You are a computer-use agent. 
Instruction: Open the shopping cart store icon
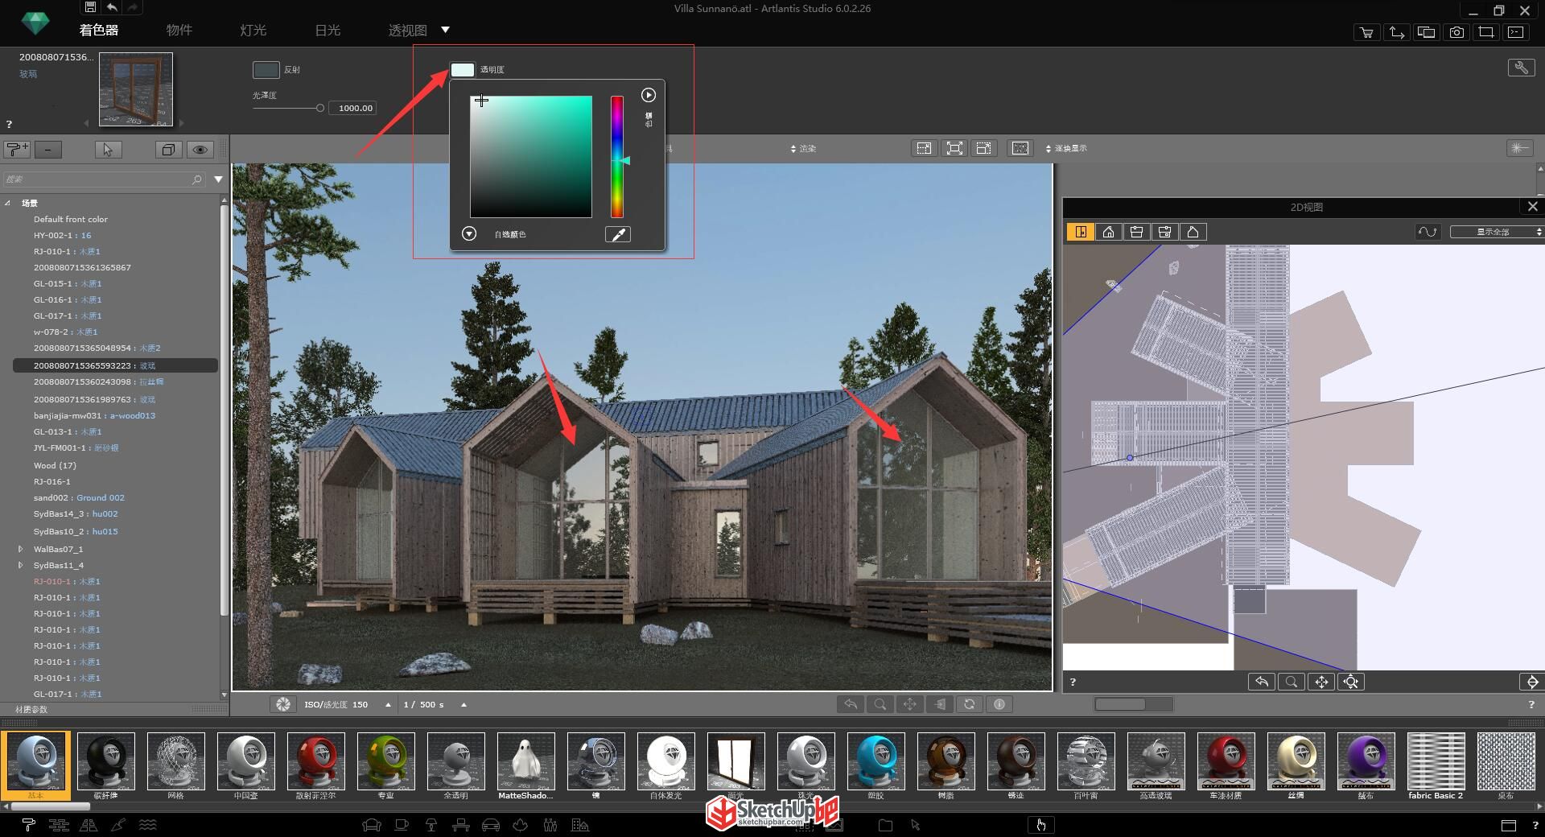point(1366,32)
